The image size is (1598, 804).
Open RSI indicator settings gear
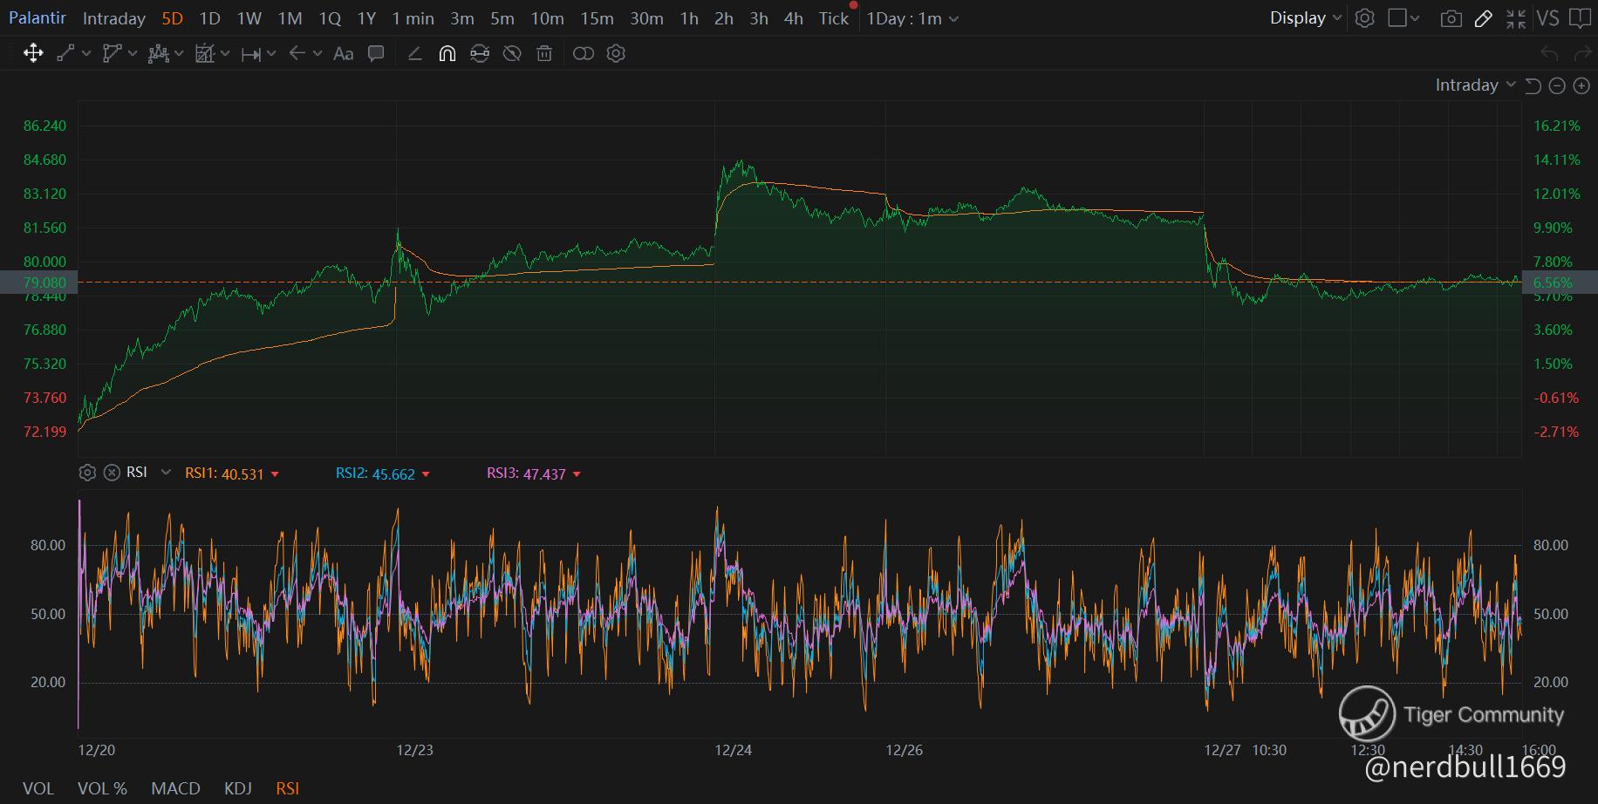[x=87, y=473]
